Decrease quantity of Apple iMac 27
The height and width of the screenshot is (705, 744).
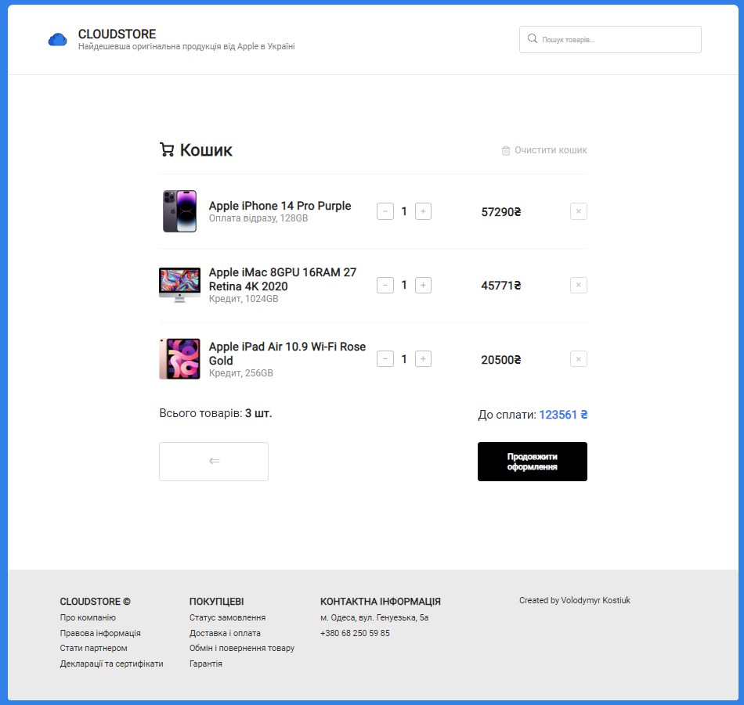[385, 286]
